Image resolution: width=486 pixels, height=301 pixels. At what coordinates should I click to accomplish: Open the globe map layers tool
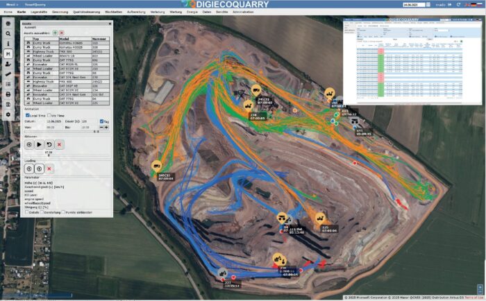[8, 24]
